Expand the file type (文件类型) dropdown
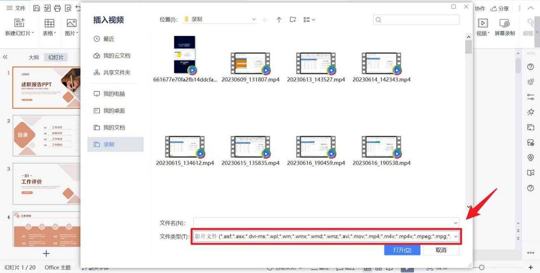This screenshot has width=540, height=273. pos(455,237)
